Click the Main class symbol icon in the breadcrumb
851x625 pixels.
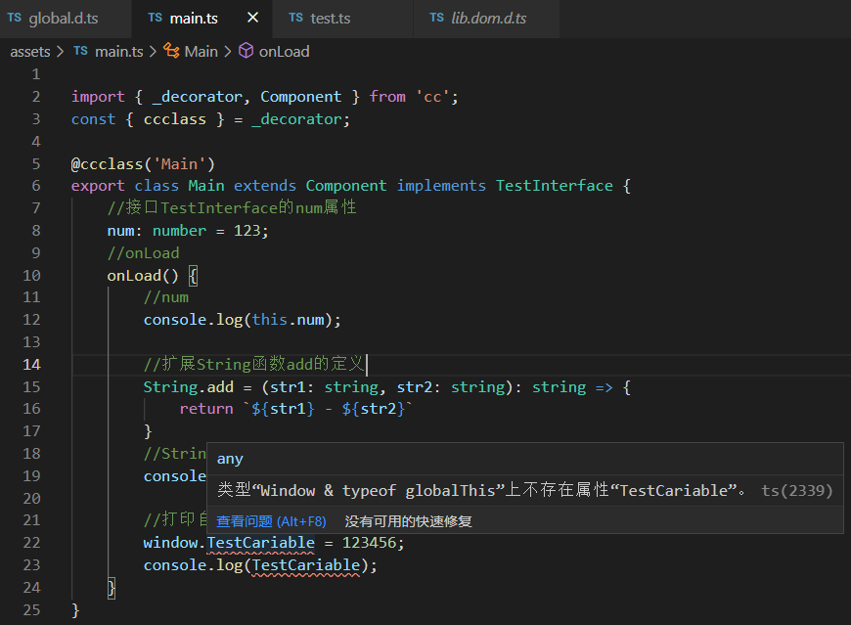tap(171, 51)
